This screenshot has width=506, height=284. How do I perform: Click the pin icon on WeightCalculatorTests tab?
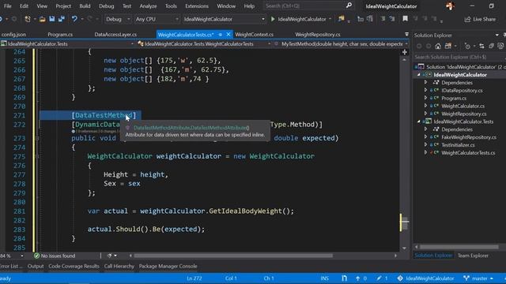pos(220,35)
